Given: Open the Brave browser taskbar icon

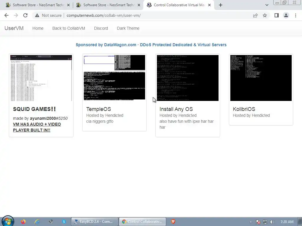Looking at the screenshot, I should (x=173, y=222).
